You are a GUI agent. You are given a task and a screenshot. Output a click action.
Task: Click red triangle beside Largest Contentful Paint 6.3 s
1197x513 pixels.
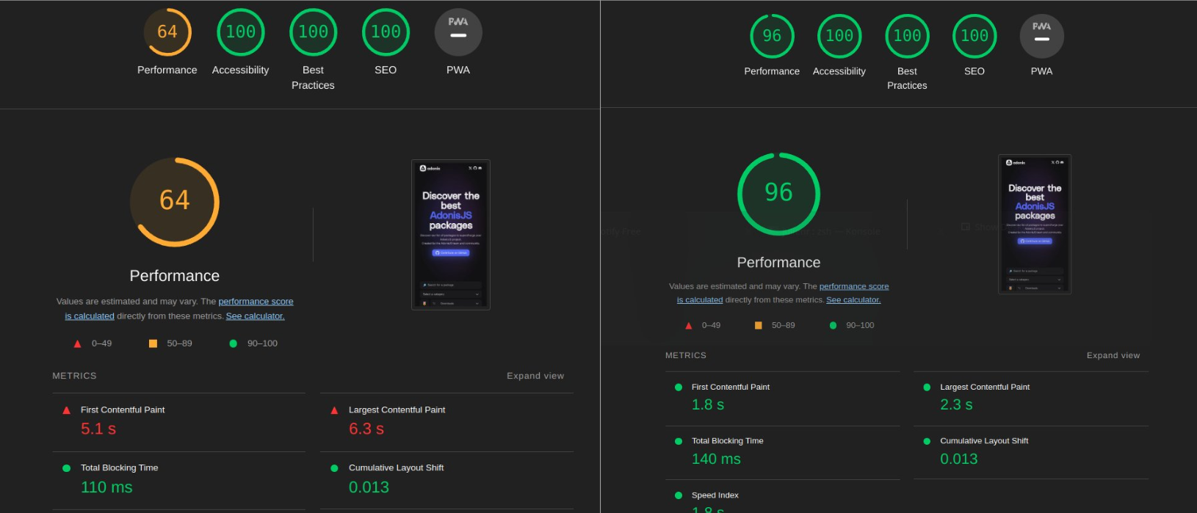(334, 410)
